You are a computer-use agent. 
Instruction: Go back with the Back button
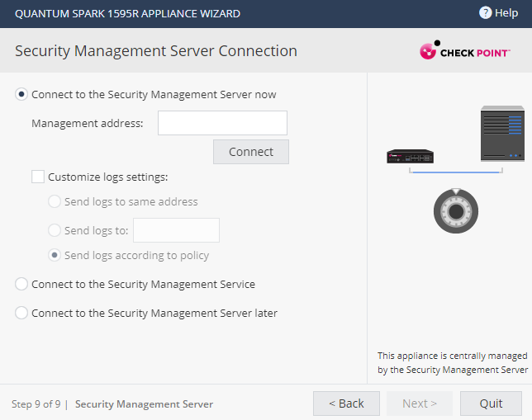point(346,403)
